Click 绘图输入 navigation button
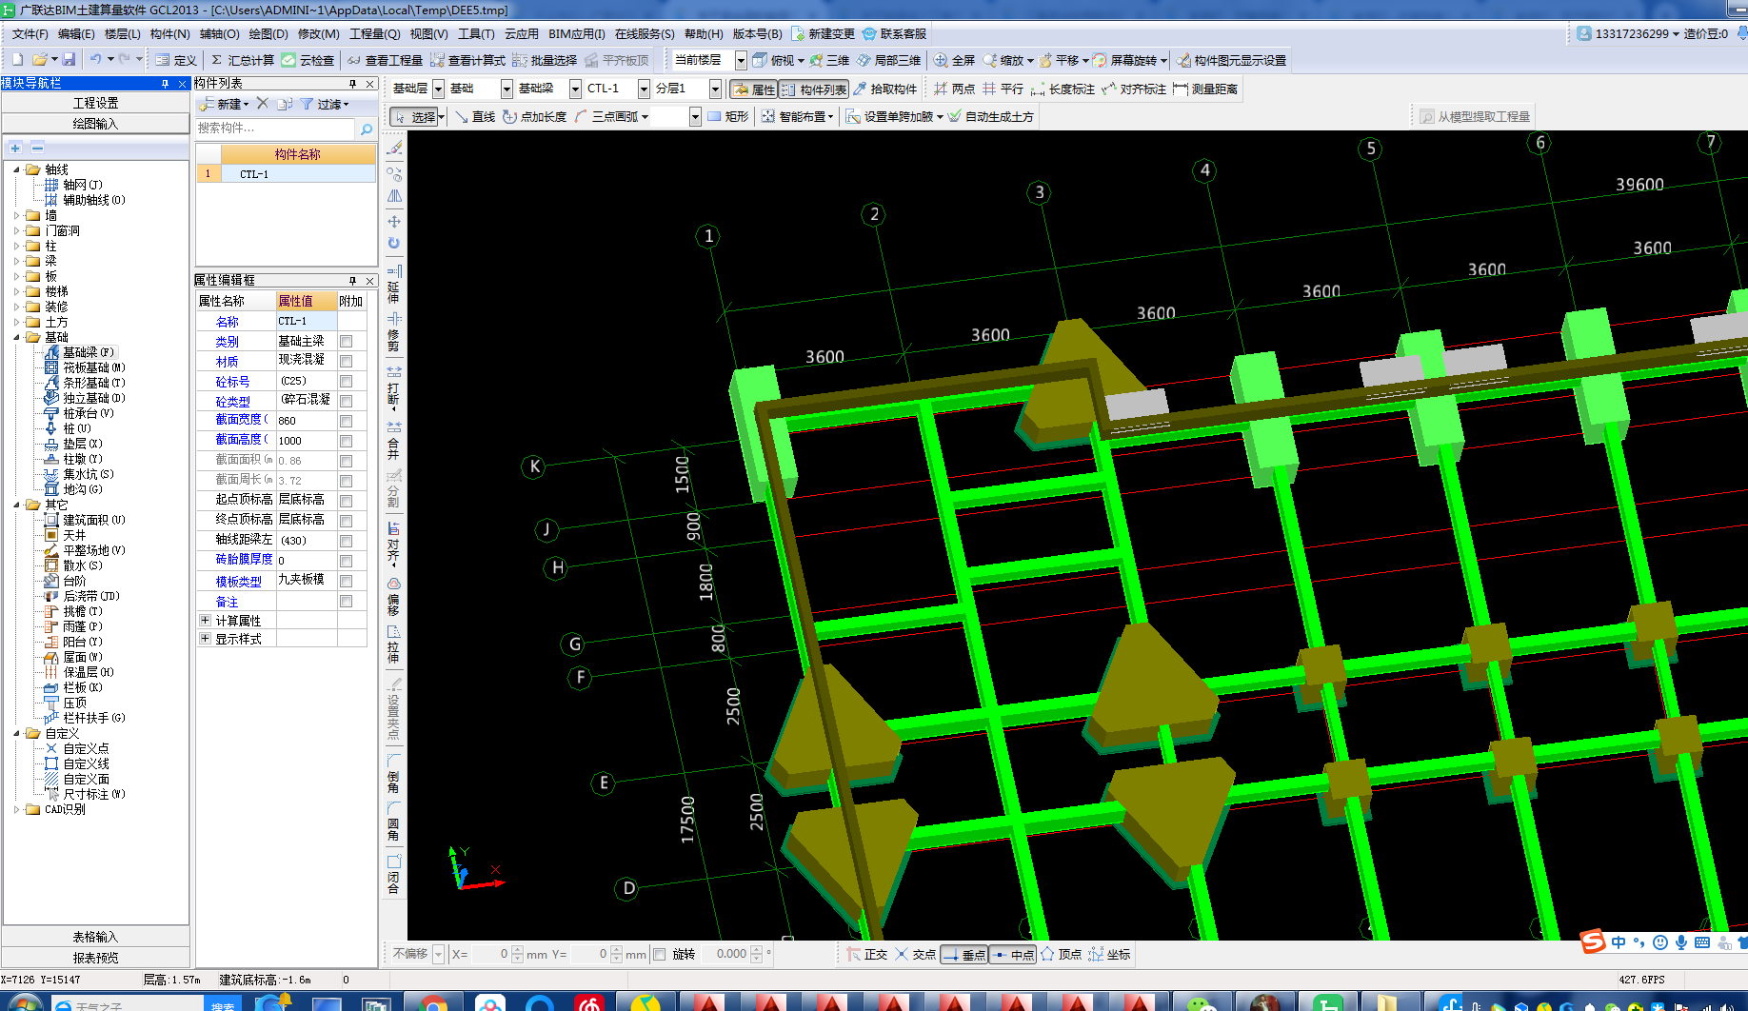The width and height of the screenshot is (1748, 1011). pyautogui.click(x=95, y=124)
